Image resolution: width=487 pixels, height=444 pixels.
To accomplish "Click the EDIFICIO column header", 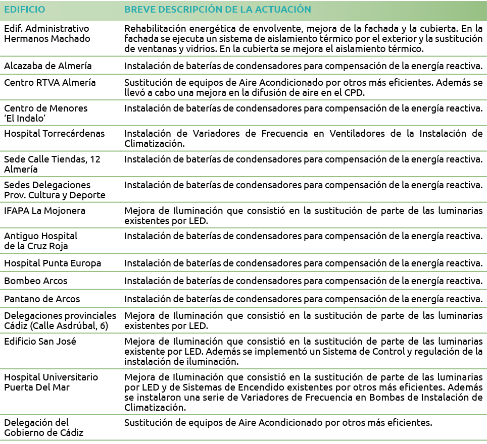I will click(24, 10).
